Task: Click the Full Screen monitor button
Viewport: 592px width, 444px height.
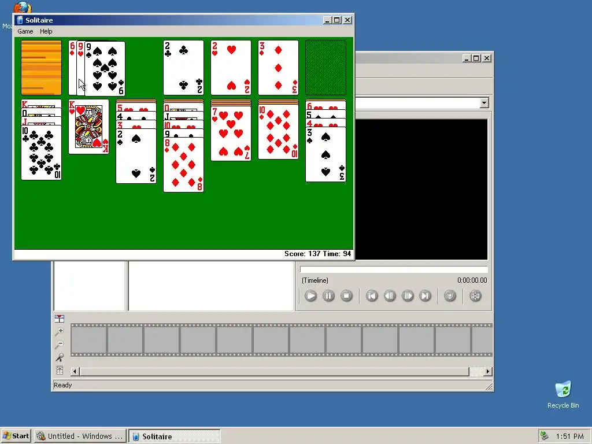Action: point(450,295)
